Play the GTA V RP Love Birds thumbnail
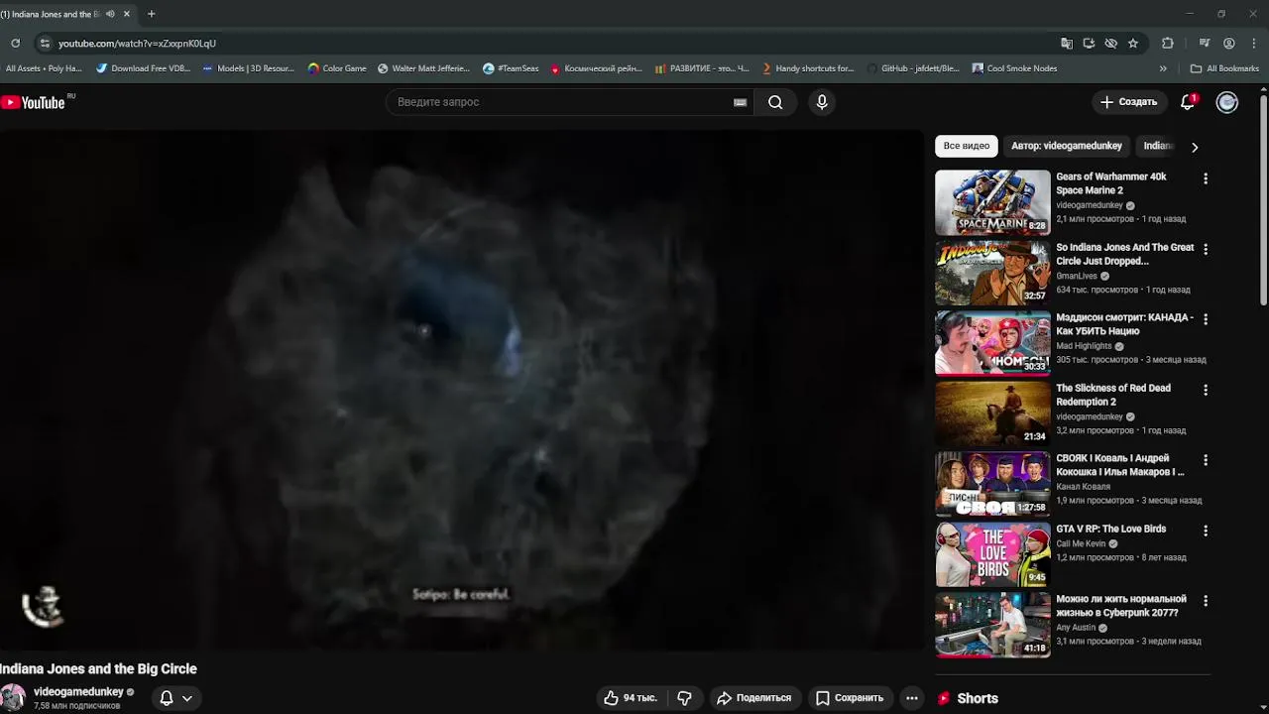The image size is (1269, 714). pos(992,554)
